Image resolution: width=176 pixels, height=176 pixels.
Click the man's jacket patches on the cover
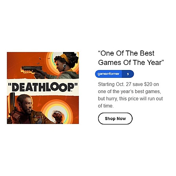(38, 119)
